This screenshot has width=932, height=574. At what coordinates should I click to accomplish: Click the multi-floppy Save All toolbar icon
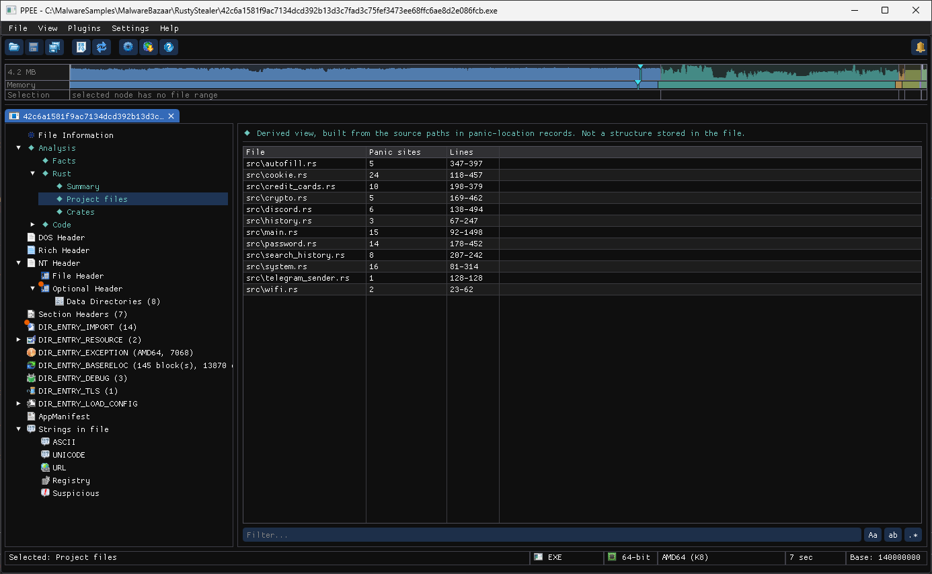(x=54, y=47)
